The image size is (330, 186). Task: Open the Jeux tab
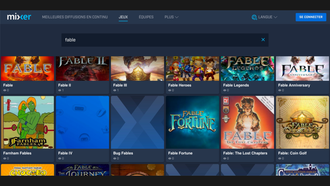tap(123, 17)
